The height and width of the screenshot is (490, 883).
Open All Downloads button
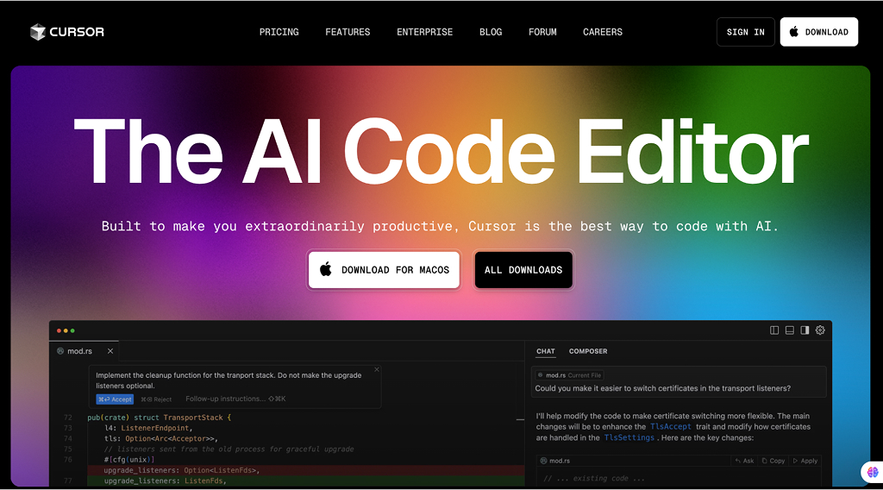pos(523,270)
